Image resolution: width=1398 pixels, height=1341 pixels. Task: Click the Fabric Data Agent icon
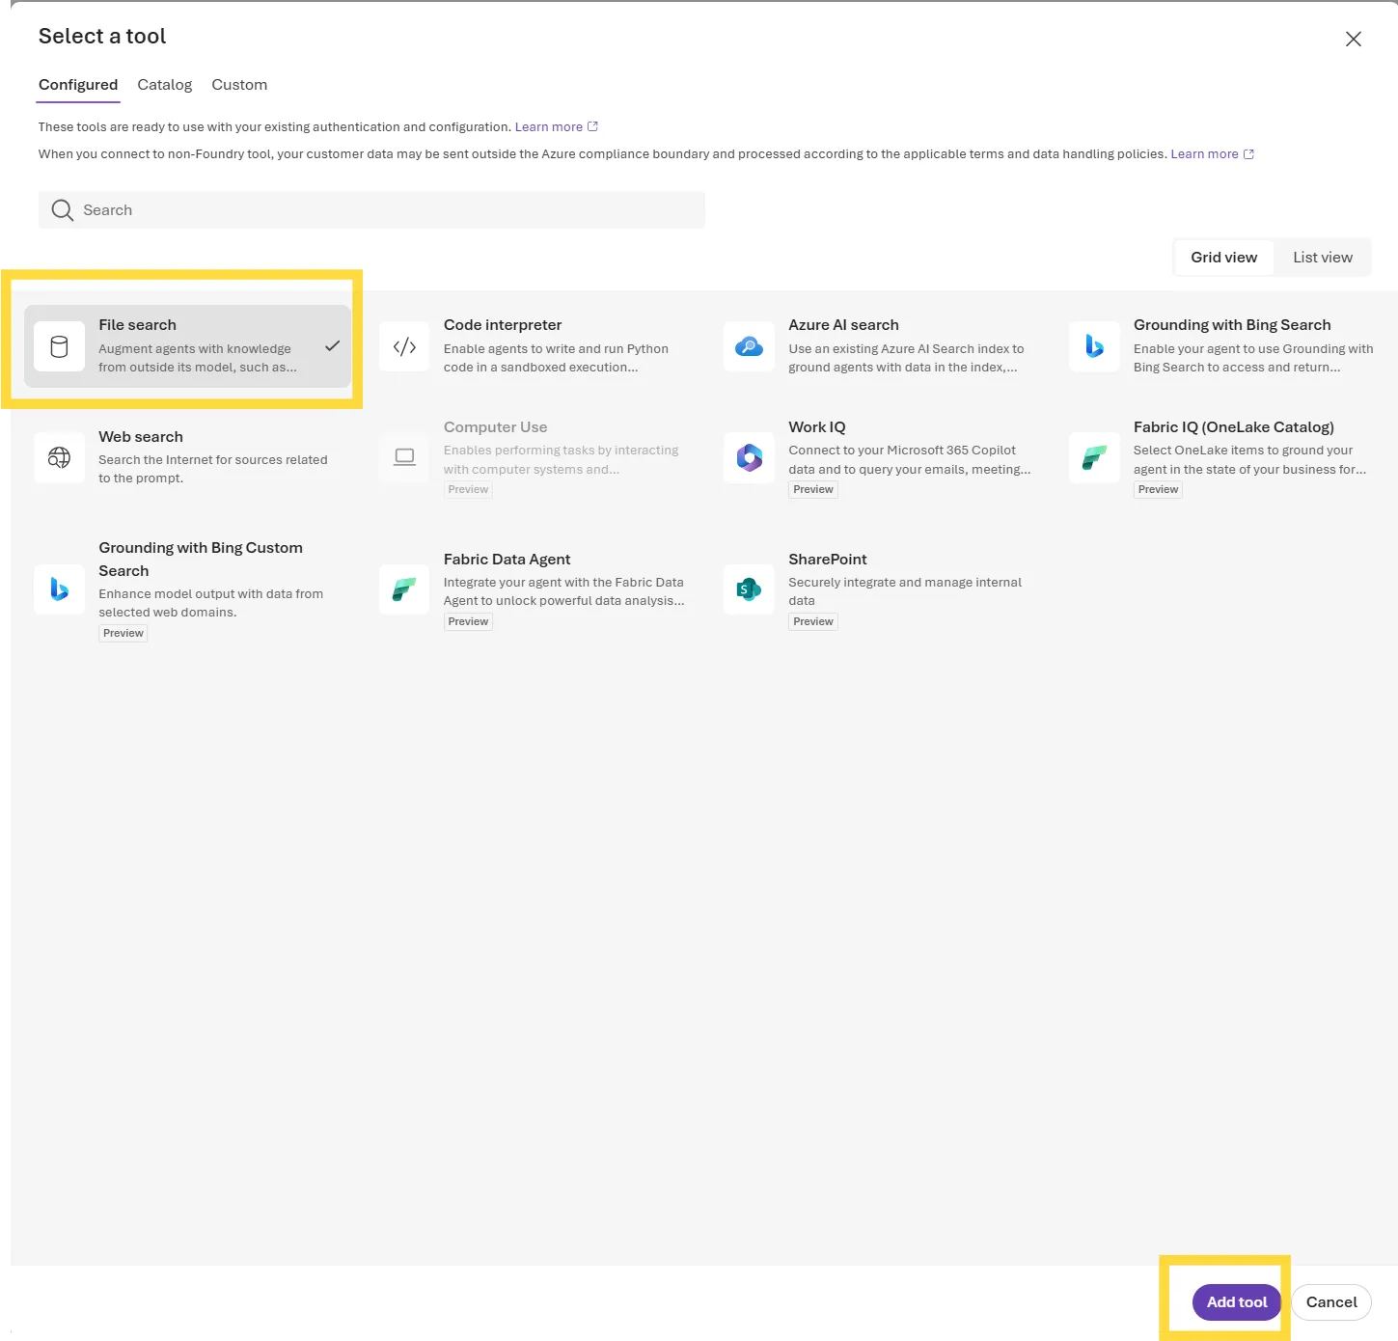[404, 589]
